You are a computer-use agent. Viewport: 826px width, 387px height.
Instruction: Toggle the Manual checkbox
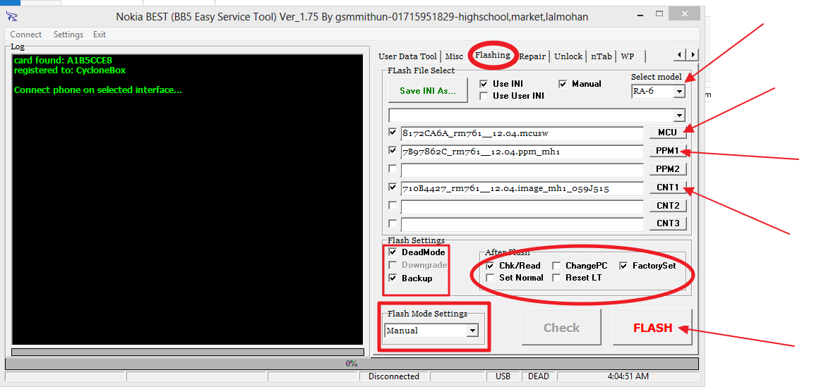click(562, 84)
